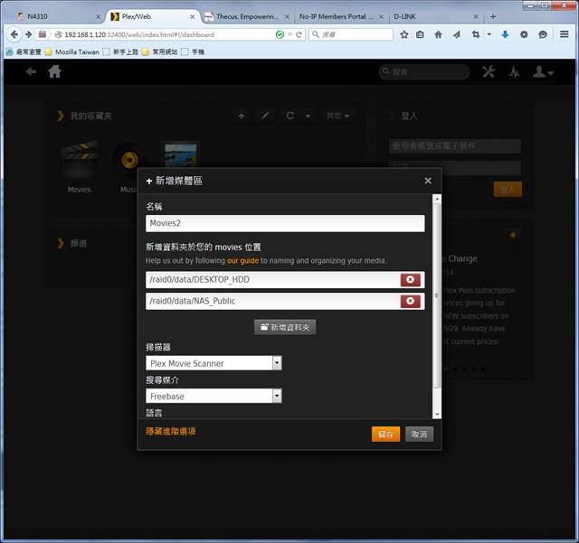Open the Movies library thumbnail
Screen dimensions: 579x543
click(x=79, y=160)
